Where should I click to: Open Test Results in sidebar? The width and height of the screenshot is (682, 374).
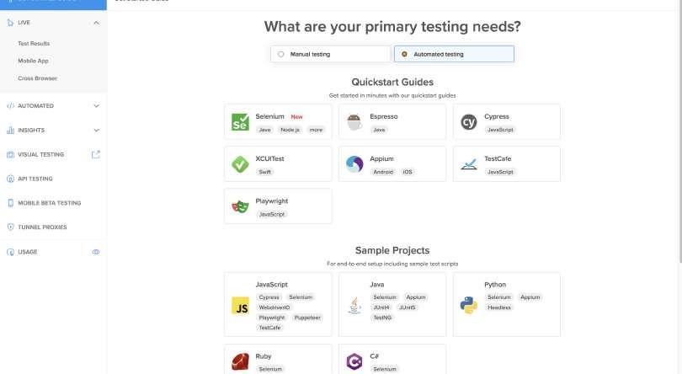point(34,44)
